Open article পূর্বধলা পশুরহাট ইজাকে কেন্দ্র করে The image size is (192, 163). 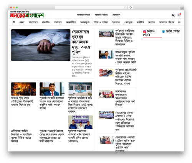[x=52, y=136]
